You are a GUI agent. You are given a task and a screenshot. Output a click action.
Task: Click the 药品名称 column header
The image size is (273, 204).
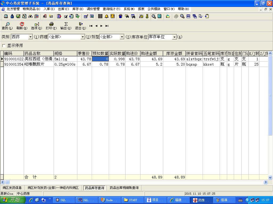click(39, 53)
